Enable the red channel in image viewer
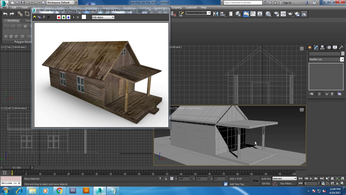Viewport: 346px width, 195px height. click(x=59, y=17)
